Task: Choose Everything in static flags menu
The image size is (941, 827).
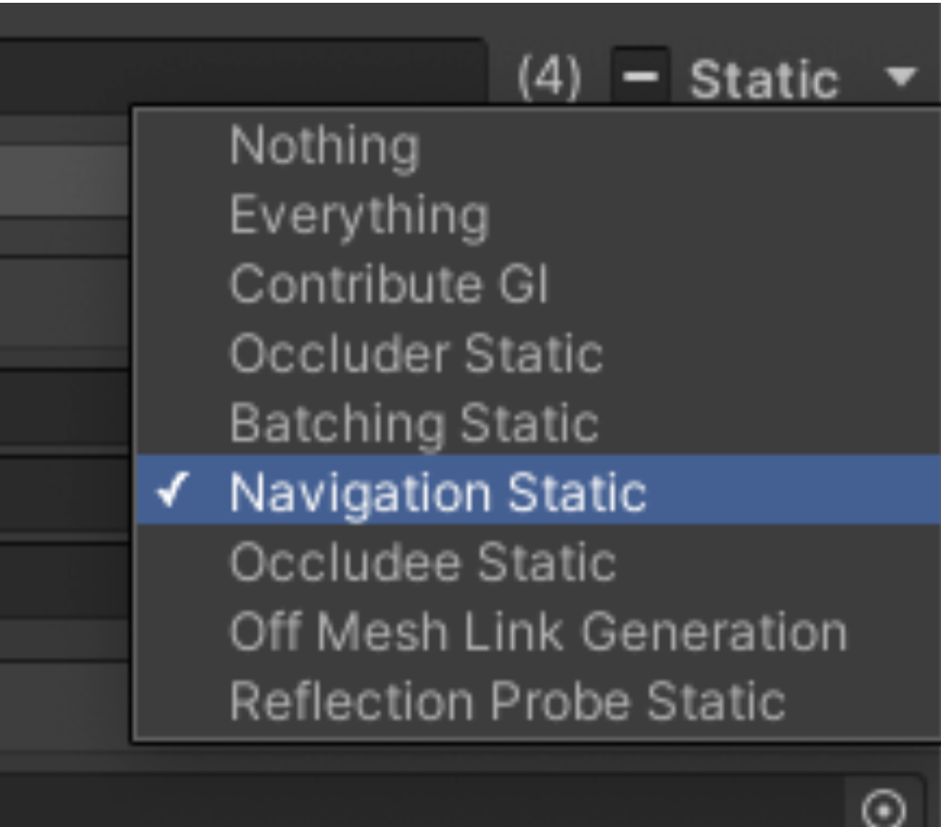Action: coord(358,216)
